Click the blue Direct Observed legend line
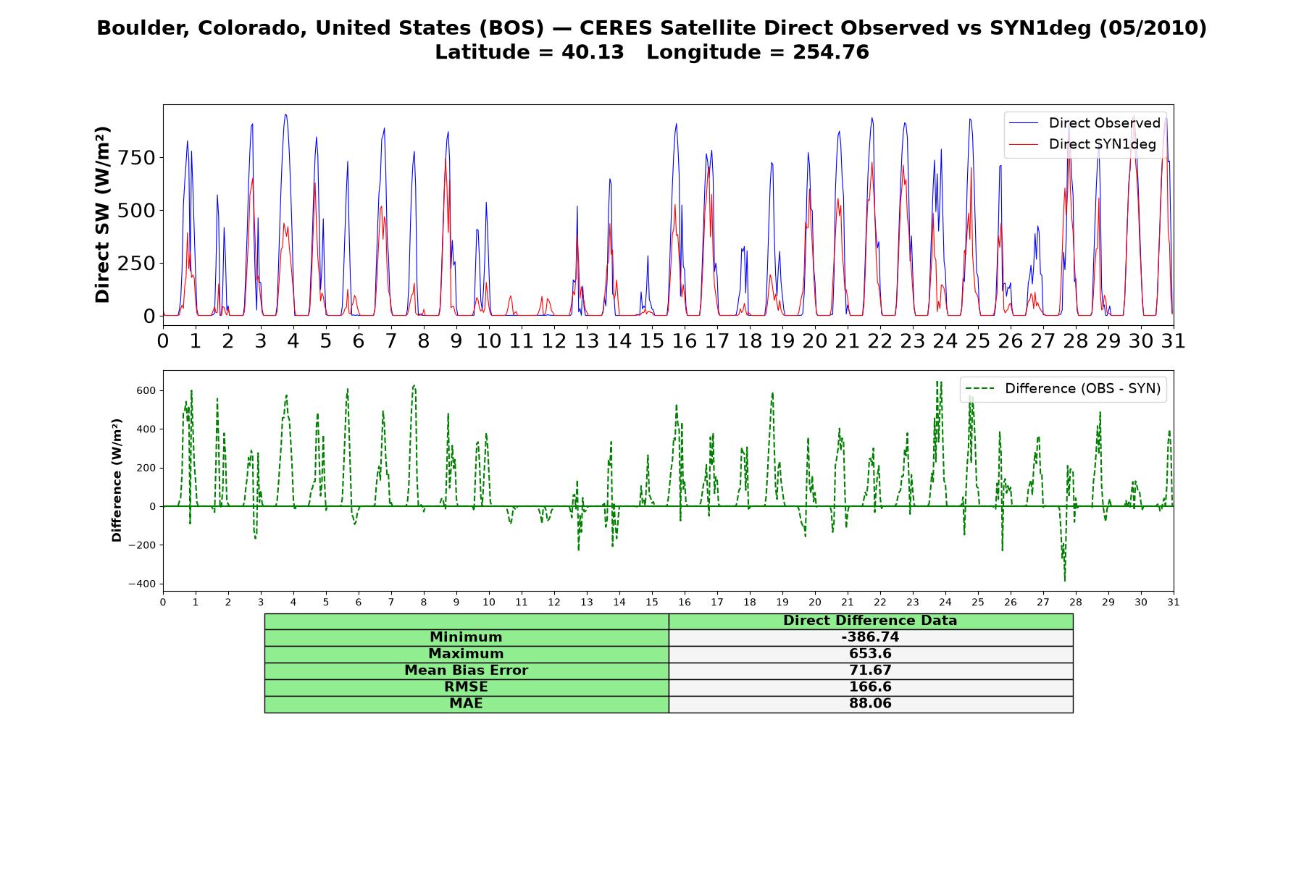The width and height of the screenshot is (1304, 869). point(1024,123)
